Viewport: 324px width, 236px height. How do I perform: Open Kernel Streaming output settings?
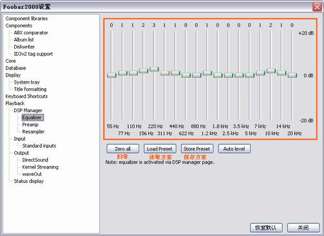[40, 167]
